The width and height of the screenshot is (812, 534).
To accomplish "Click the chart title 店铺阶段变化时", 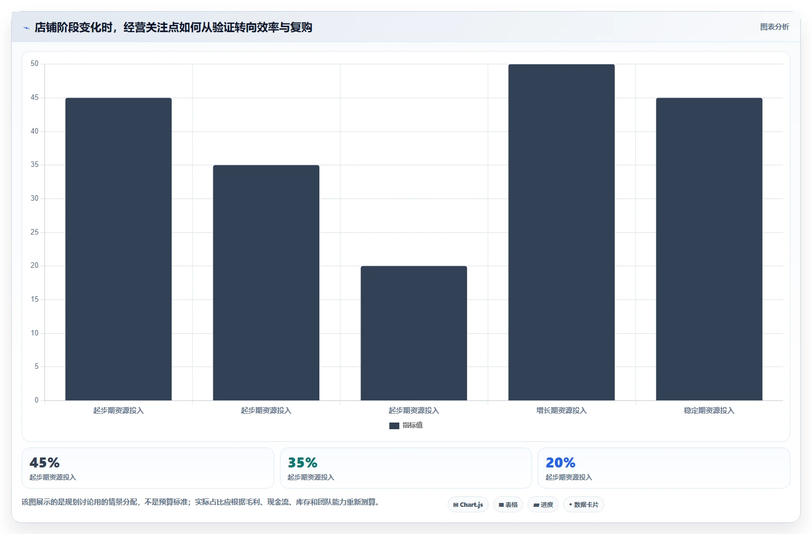I will coord(173,27).
